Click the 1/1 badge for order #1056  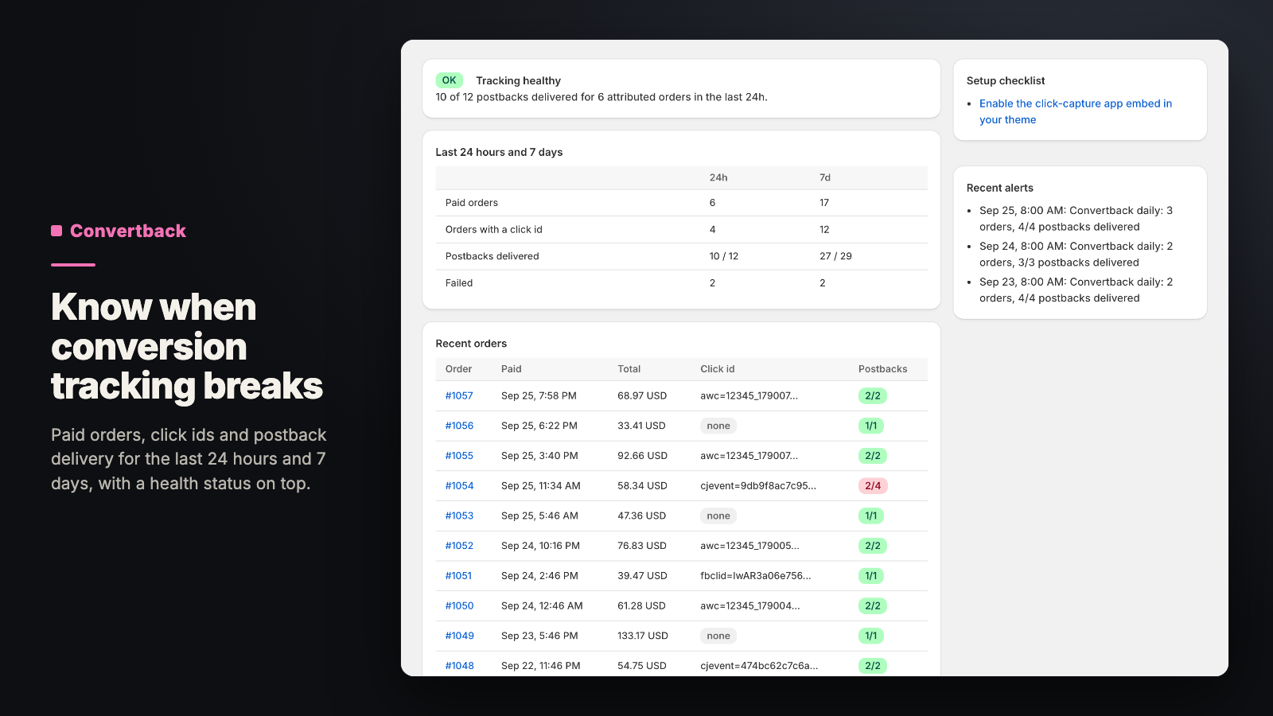[x=871, y=426]
